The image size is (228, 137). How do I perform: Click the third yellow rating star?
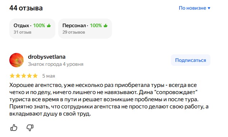(24, 76)
